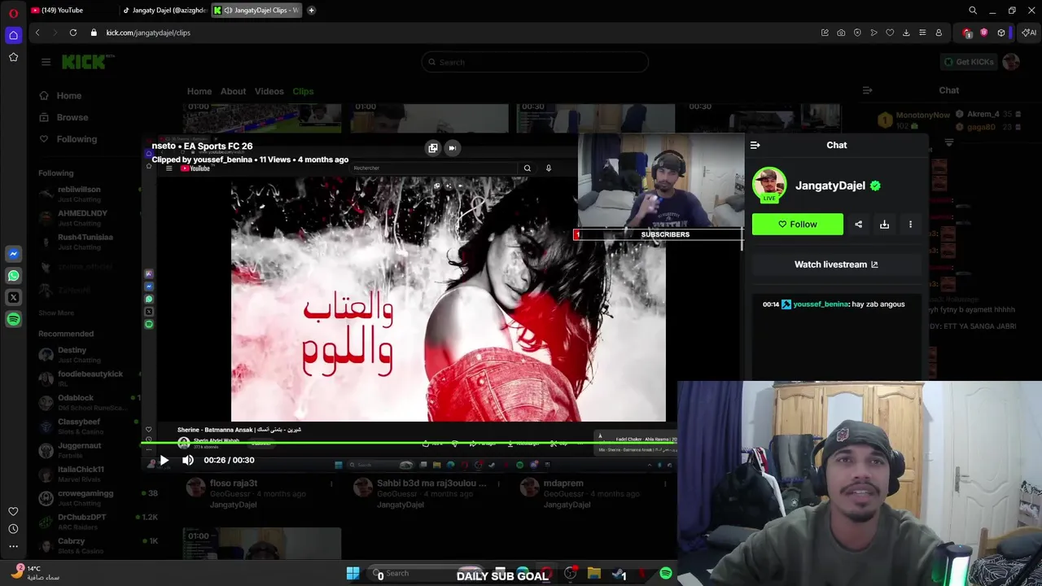
Task: Open Opera sidebar history clock icon
Action: click(13, 529)
